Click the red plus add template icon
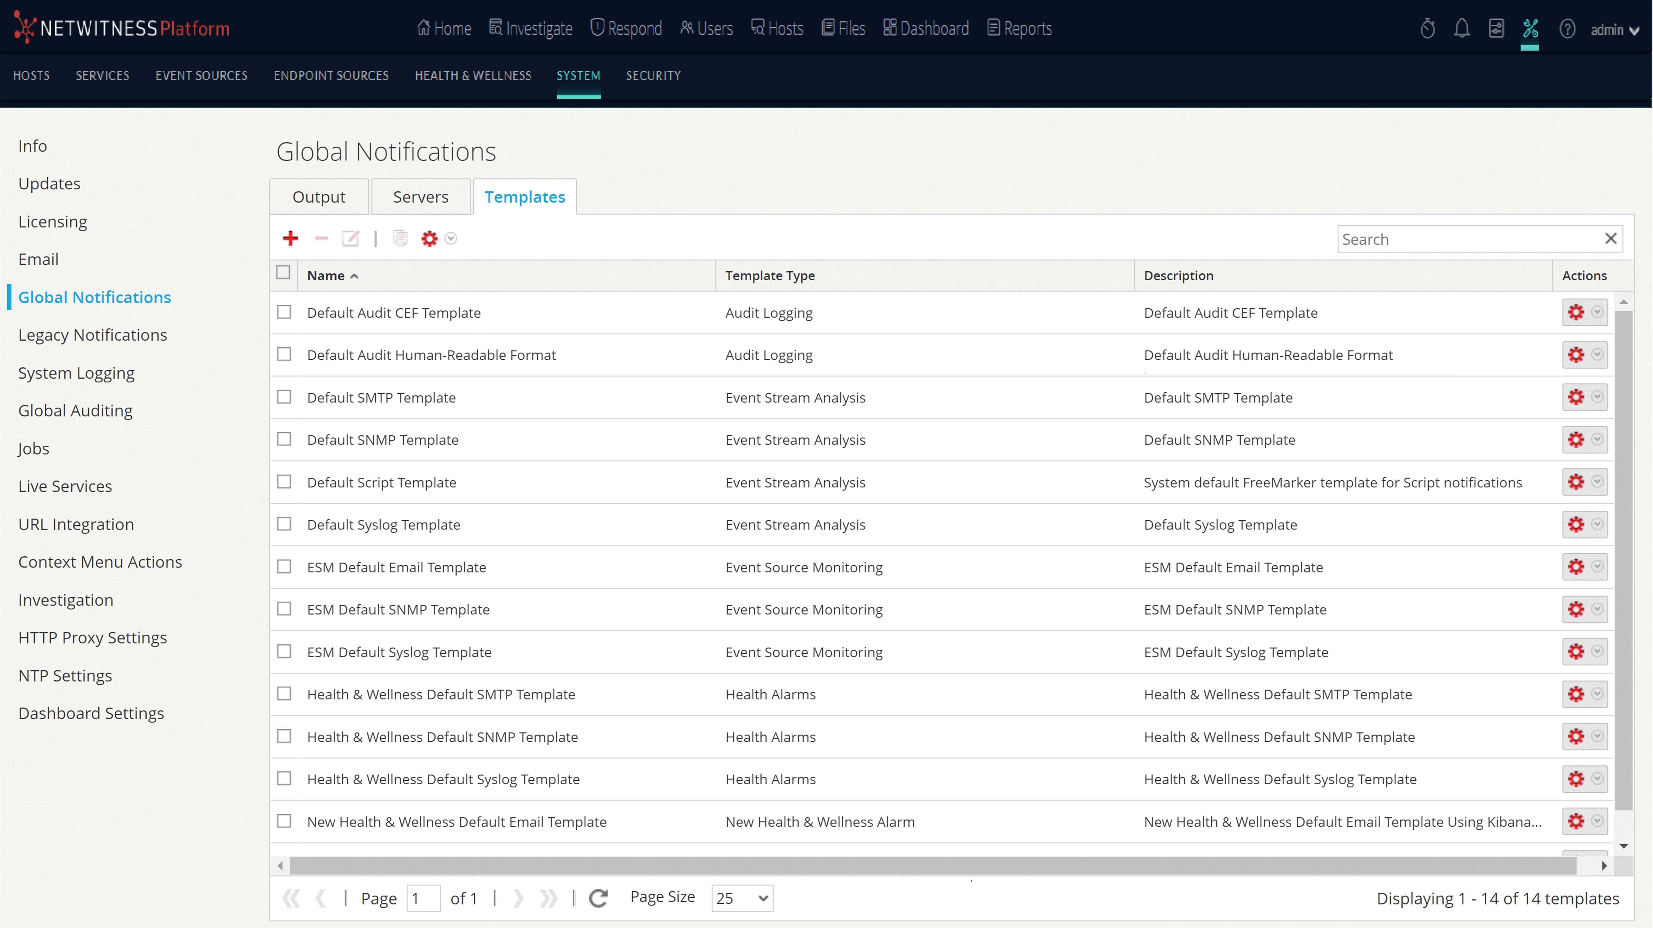The width and height of the screenshot is (1653, 928). click(290, 239)
